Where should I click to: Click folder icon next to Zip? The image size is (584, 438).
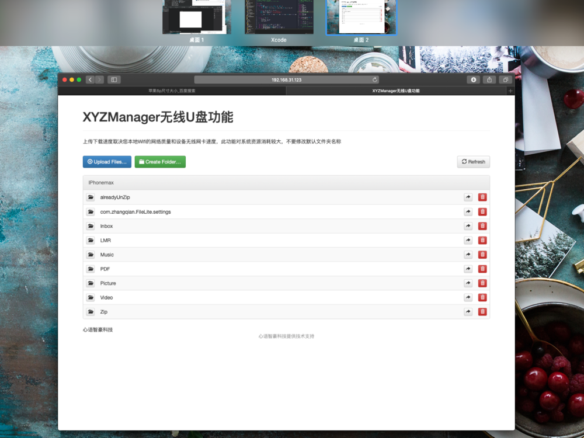(91, 312)
